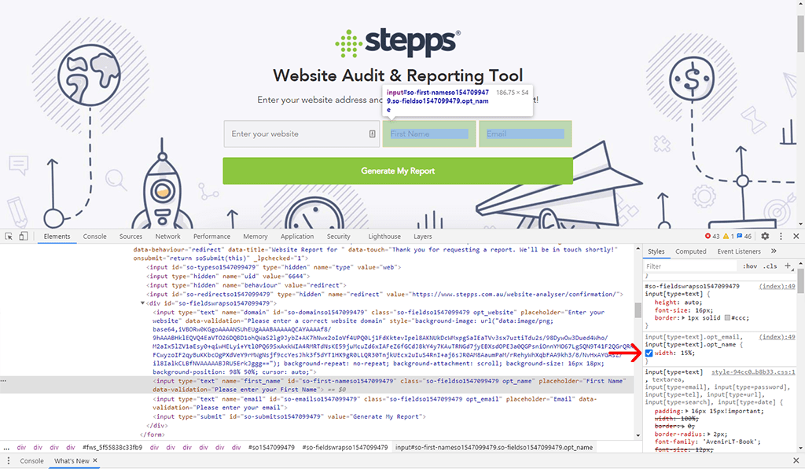Open the Security tab
The height and width of the screenshot is (469, 805).
[x=338, y=236]
